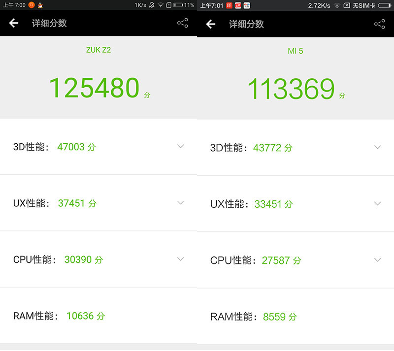
Task: Tap the ZUK Z2 device name
Action: tap(98, 50)
